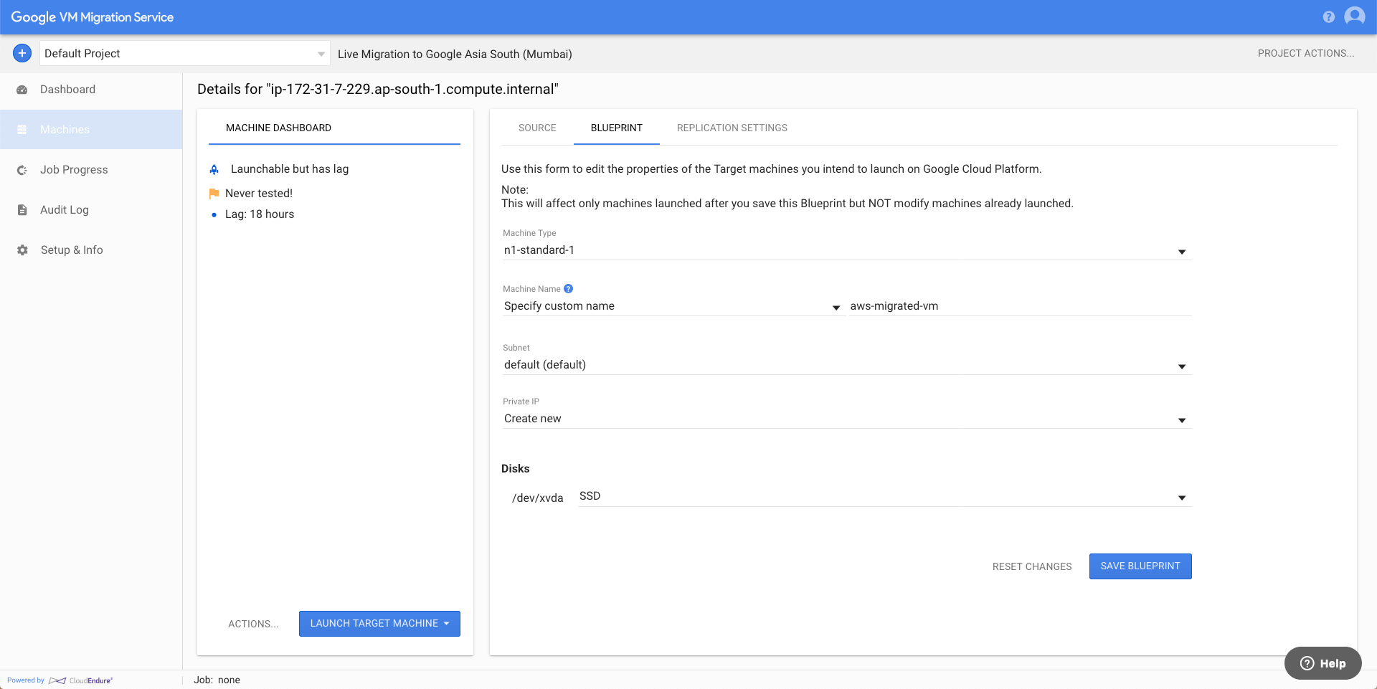Open Machines in sidebar
The width and height of the screenshot is (1377, 689).
(x=91, y=130)
